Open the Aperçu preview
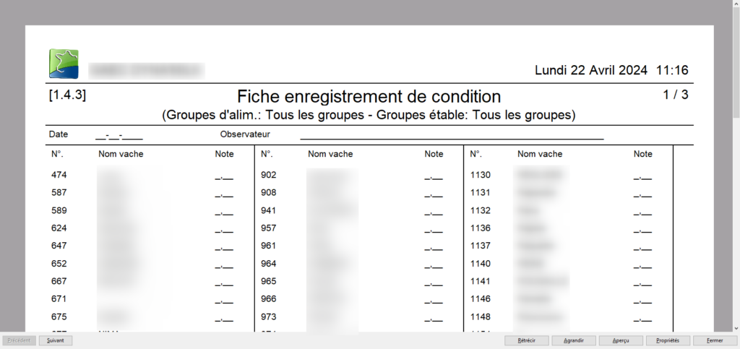Screen dimensions: 740x349 619,340
